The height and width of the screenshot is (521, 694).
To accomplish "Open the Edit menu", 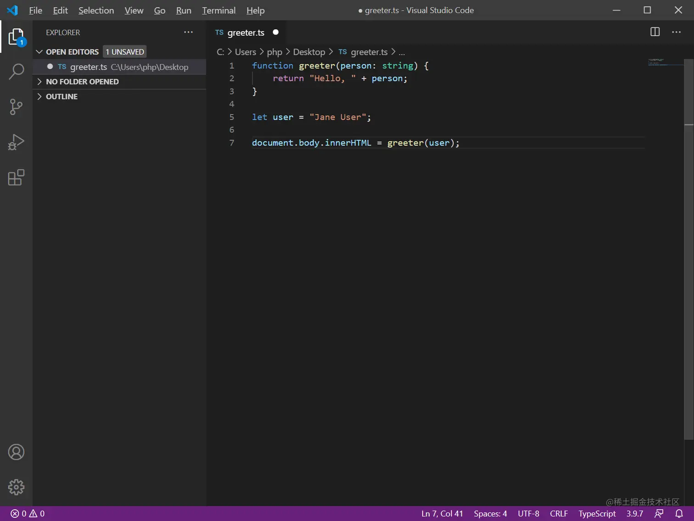I will point(60,10).
